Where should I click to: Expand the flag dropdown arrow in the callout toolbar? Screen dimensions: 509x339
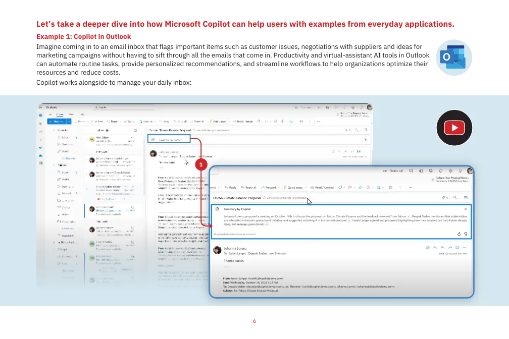point(354,188)
